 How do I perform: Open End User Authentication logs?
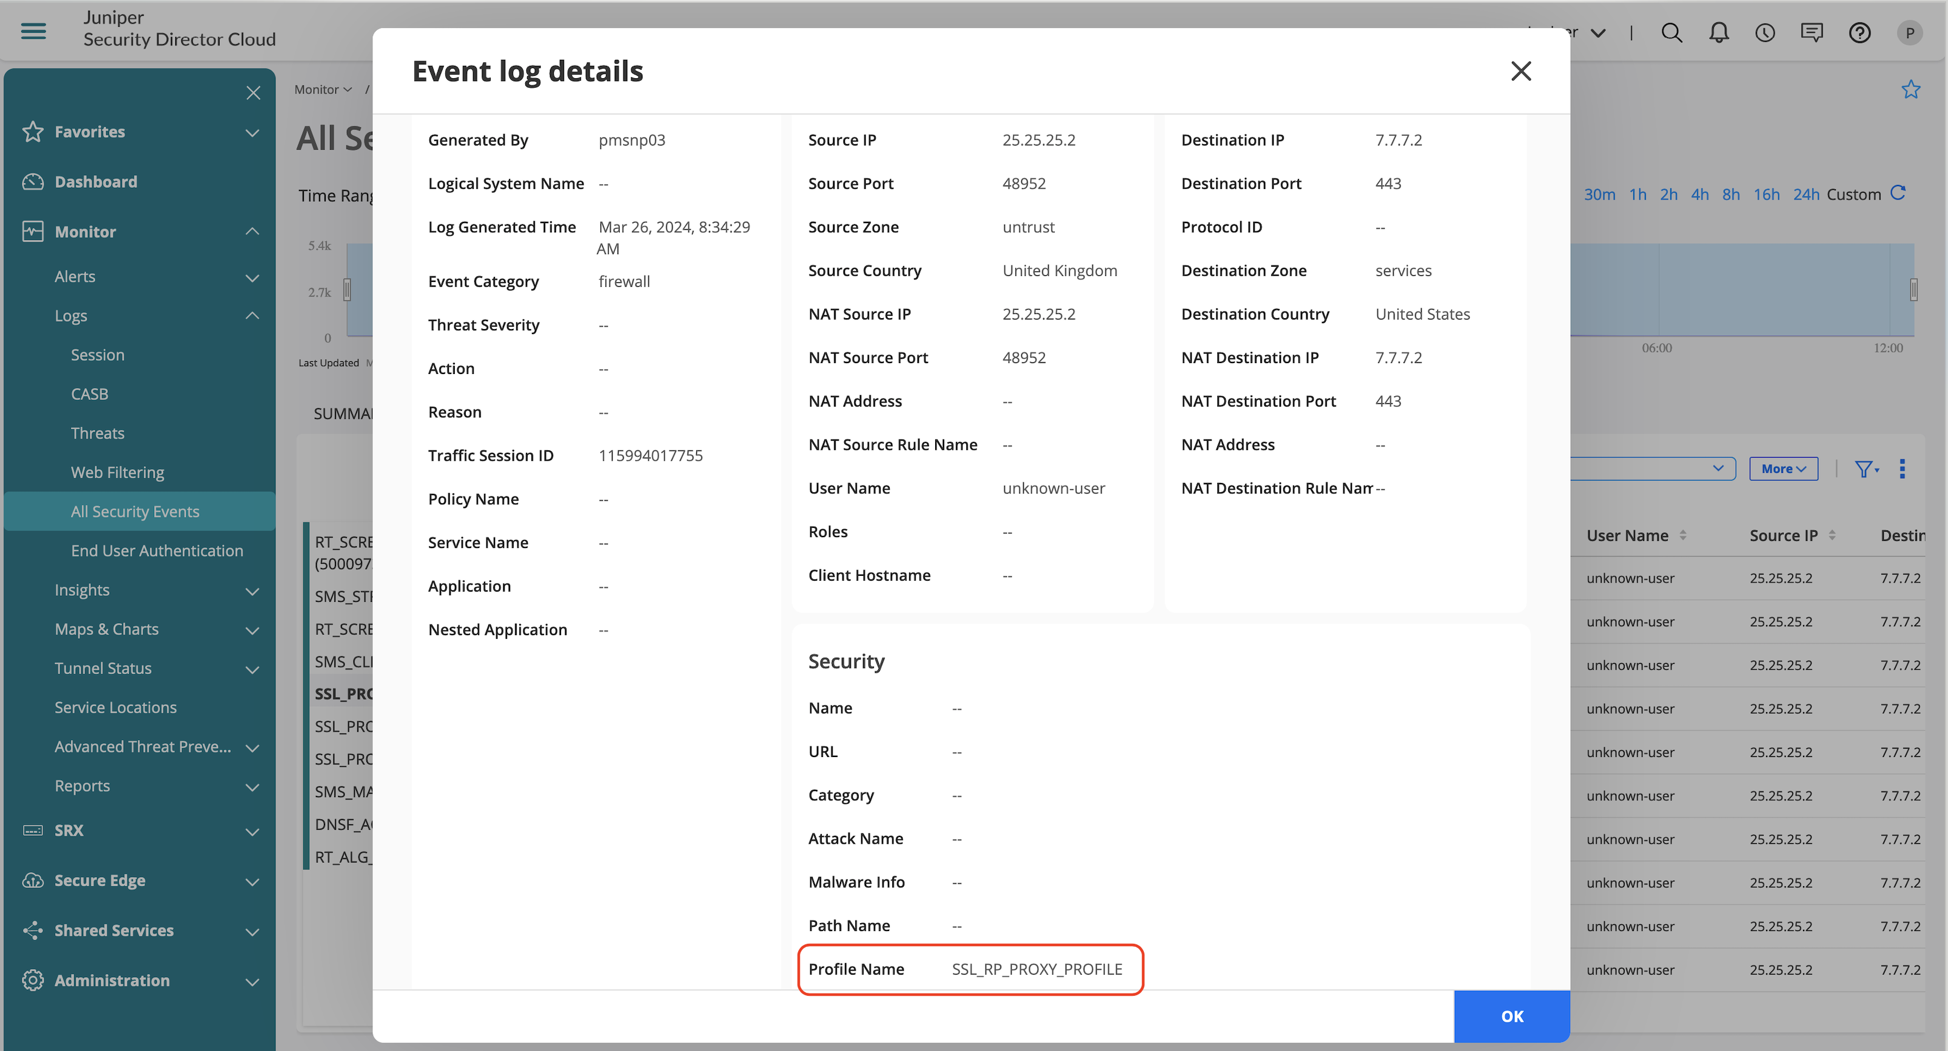[156, 551]
